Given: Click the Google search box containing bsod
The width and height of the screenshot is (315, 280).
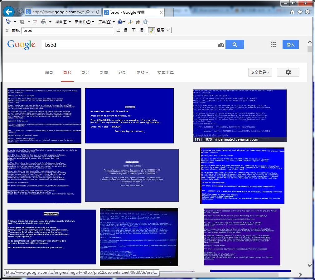Looking at the screenshot, I should coord(129,45).
